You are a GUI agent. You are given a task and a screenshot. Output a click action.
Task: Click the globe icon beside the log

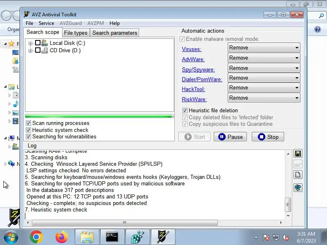298,188
